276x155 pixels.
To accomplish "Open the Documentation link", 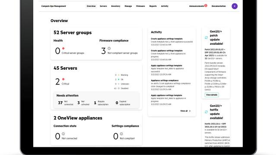I will [219, 6].
